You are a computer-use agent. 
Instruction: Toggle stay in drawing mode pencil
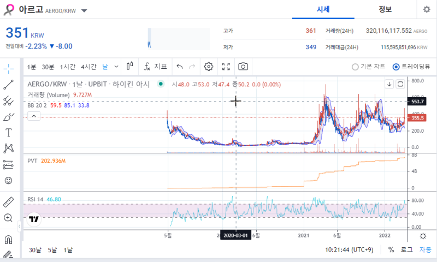click(x=8, y=255)
